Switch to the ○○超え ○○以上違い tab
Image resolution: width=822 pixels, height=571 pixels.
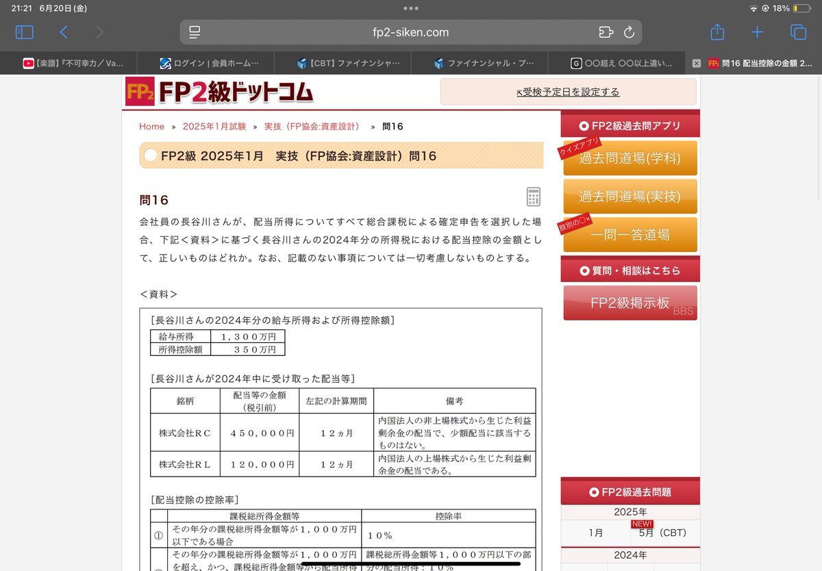616,63
